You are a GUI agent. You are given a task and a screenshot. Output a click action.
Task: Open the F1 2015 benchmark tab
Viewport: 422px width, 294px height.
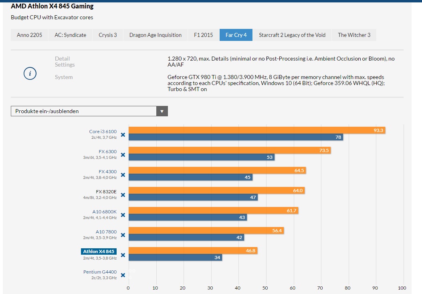click(x=204, y=35)
